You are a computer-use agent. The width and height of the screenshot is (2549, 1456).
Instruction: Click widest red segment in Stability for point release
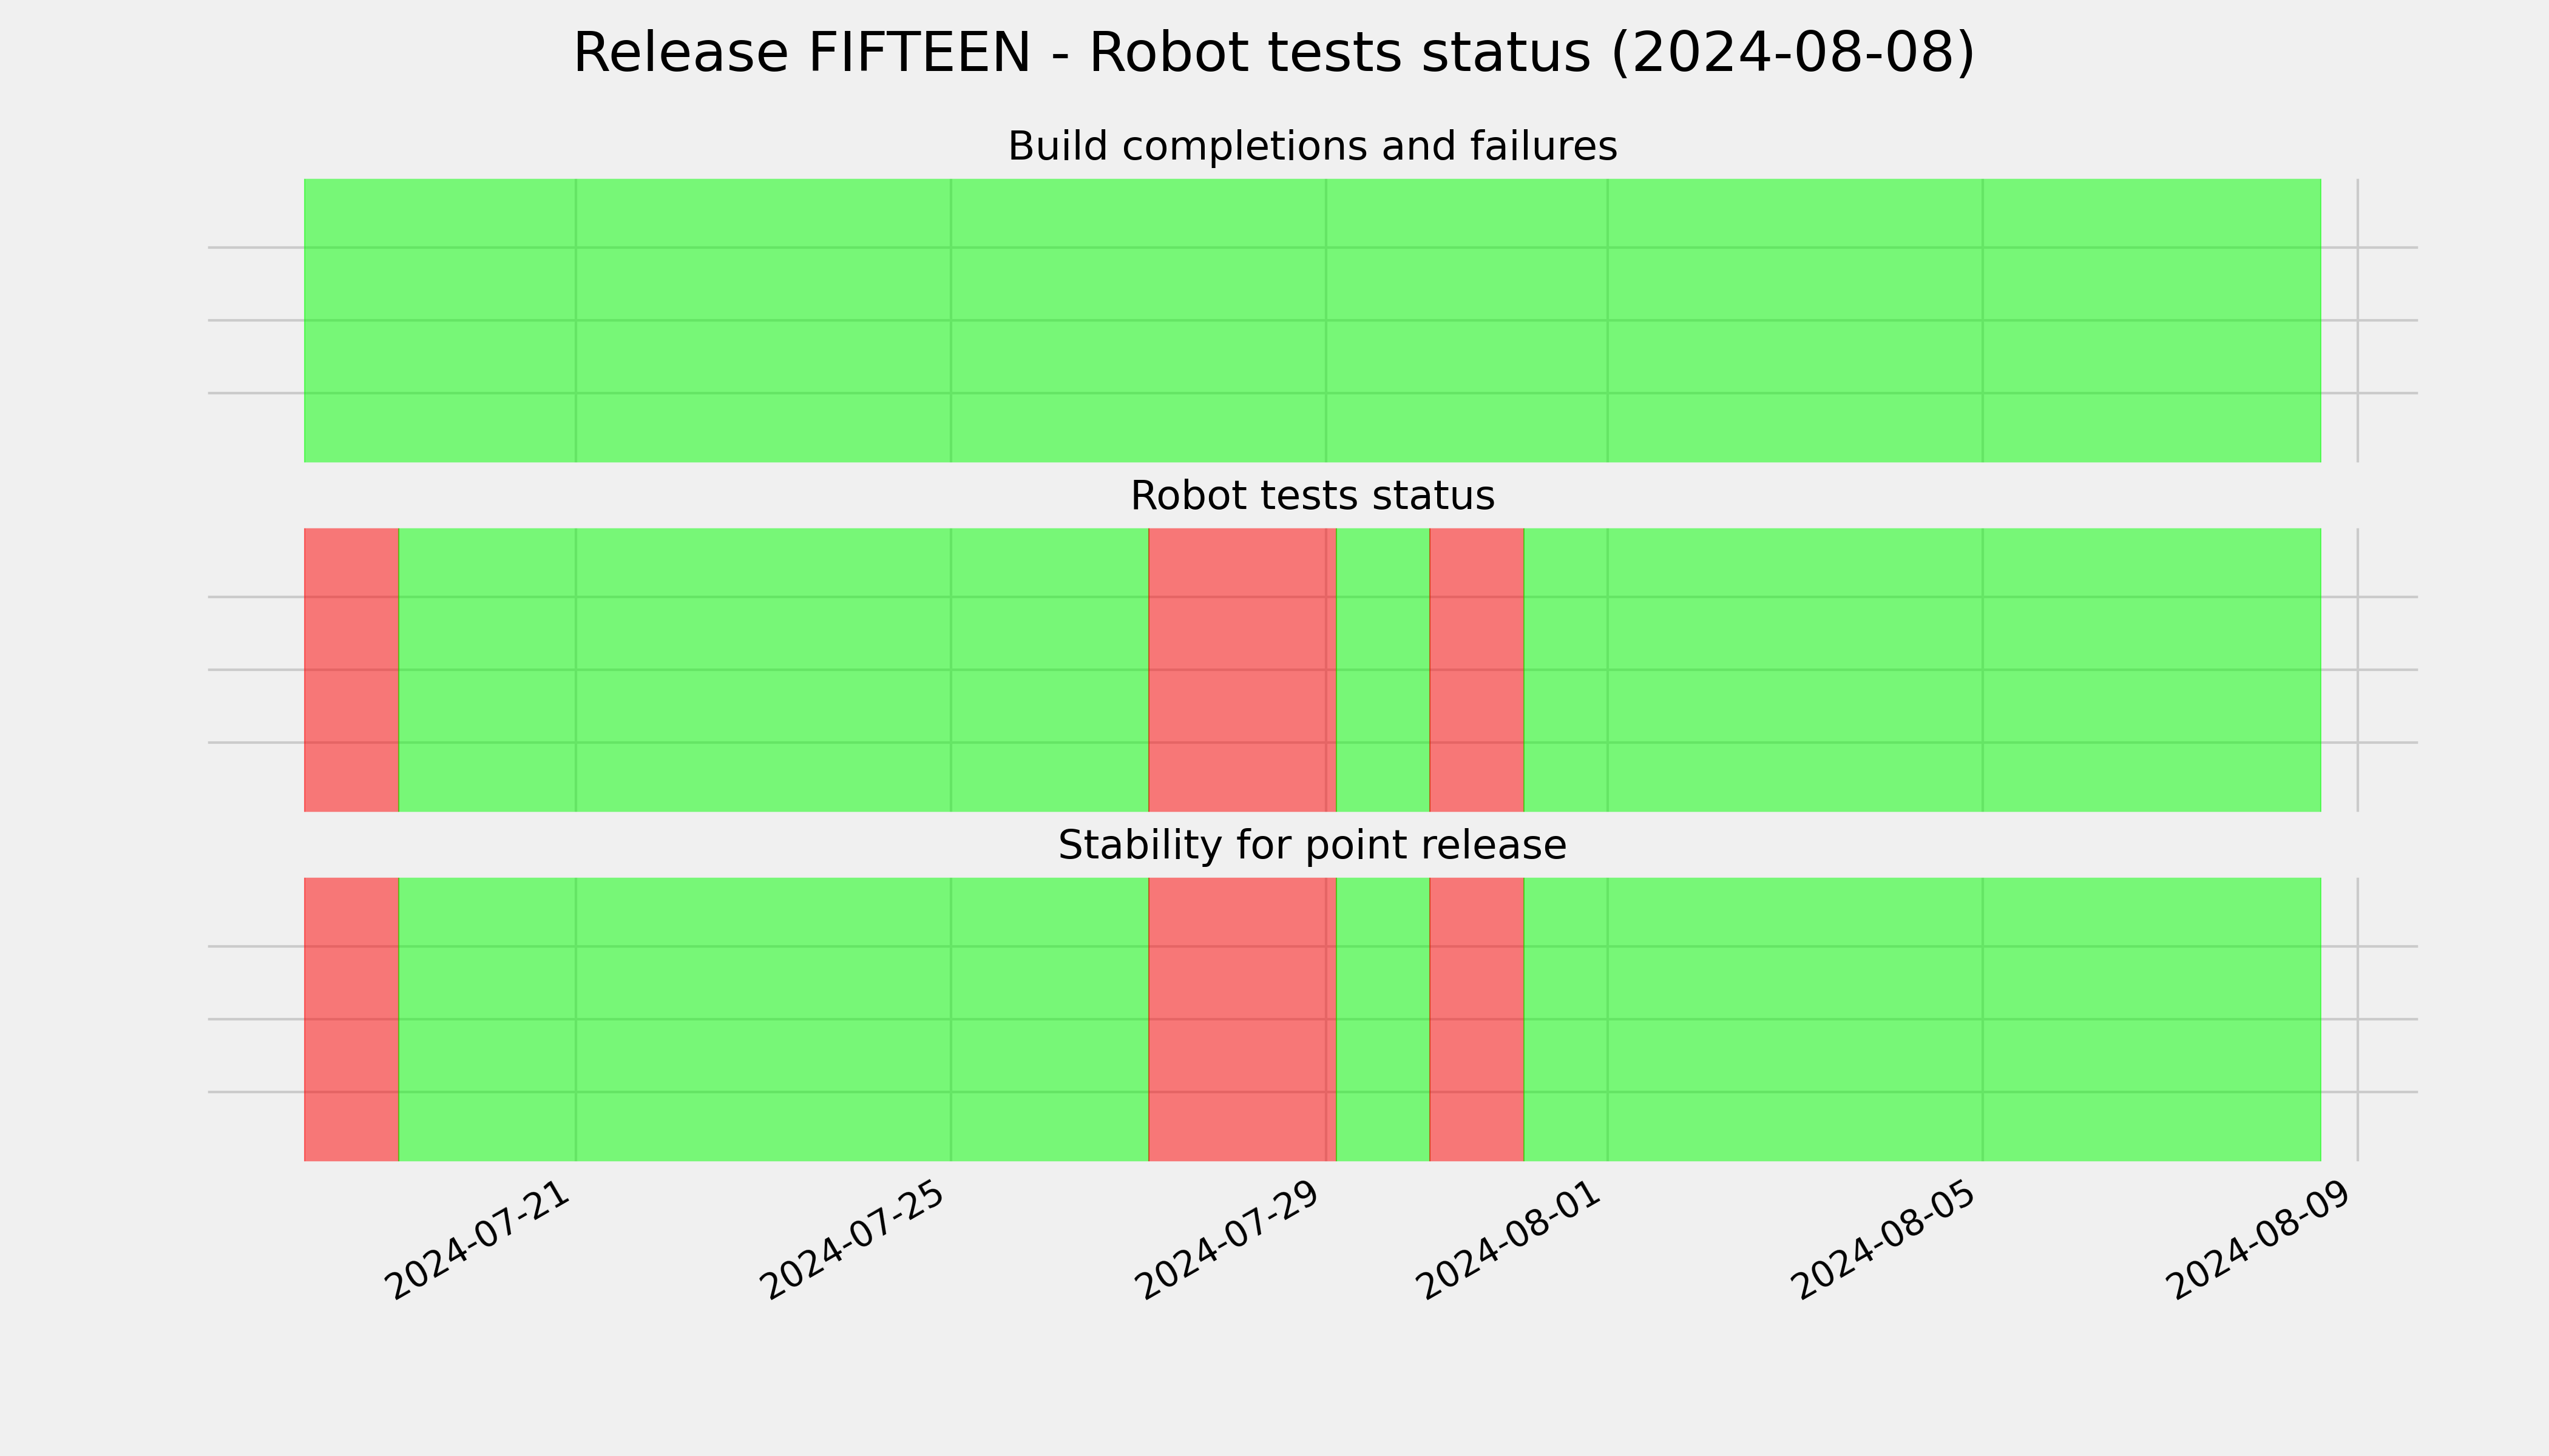point(1242,1019)
